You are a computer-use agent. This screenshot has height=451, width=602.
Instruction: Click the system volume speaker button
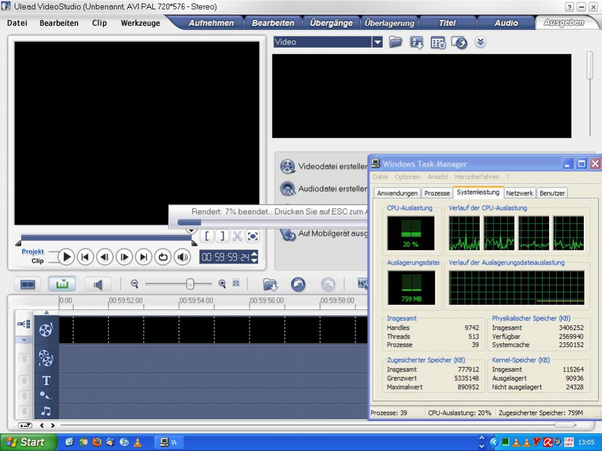point(182,257)
